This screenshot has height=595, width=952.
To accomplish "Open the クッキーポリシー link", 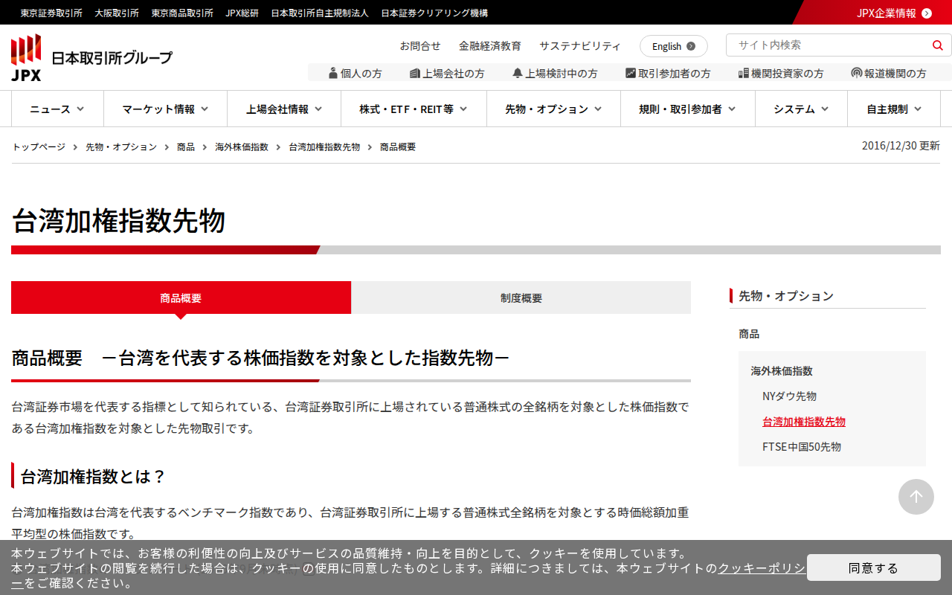I will pyautogui.click(x=761, y=568).
